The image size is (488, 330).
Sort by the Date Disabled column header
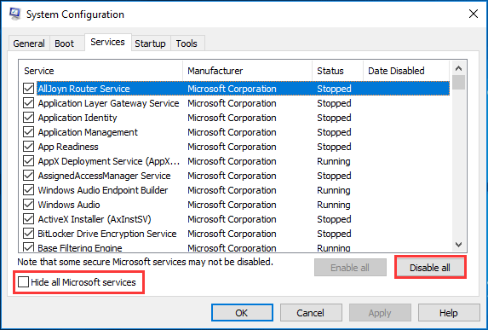point(406,71)
